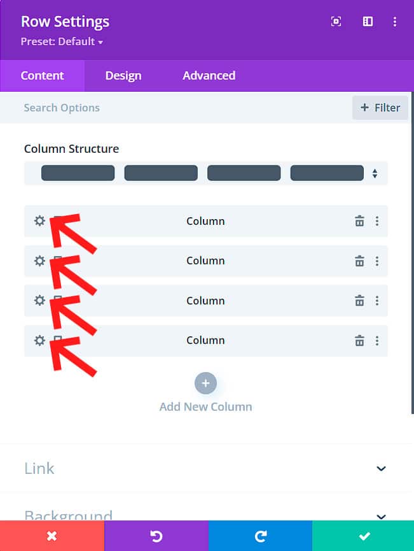Expand the Link section
The height and width of the screenshot is (551, 414).
click(381, 468)
